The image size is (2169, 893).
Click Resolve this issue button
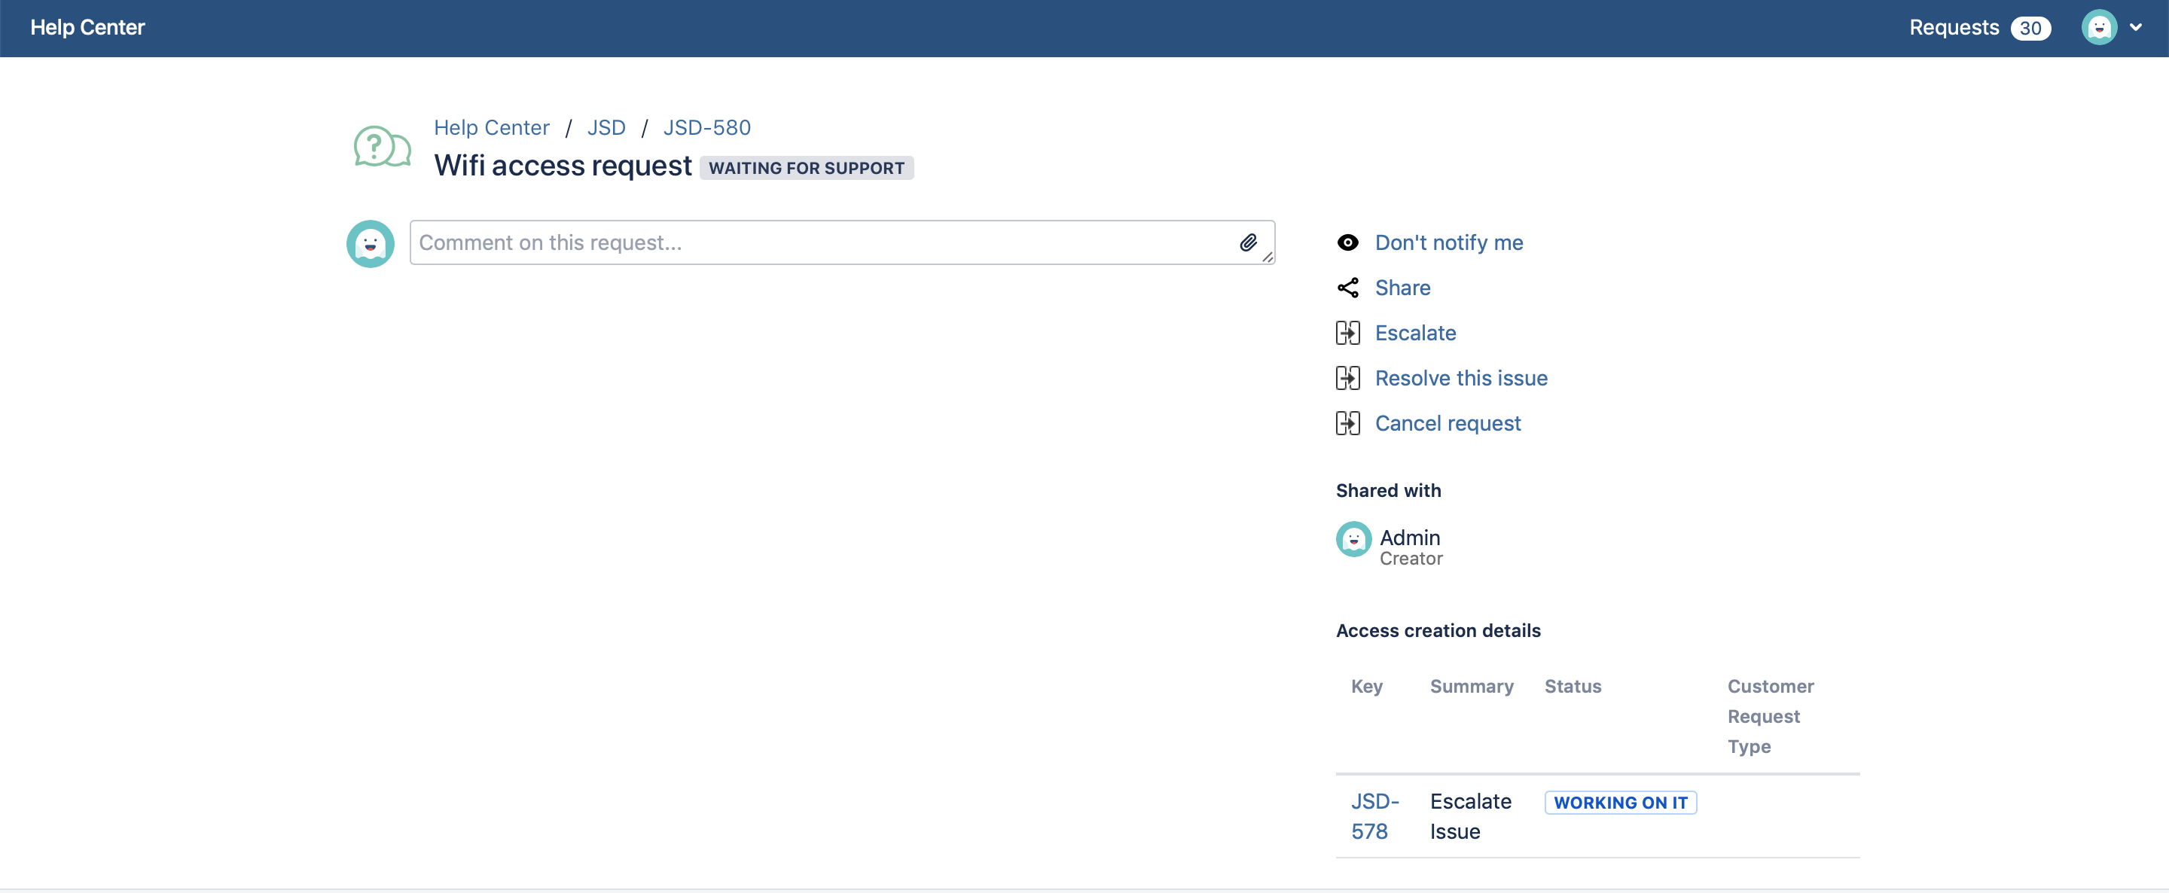click(x=1461, y=376)
